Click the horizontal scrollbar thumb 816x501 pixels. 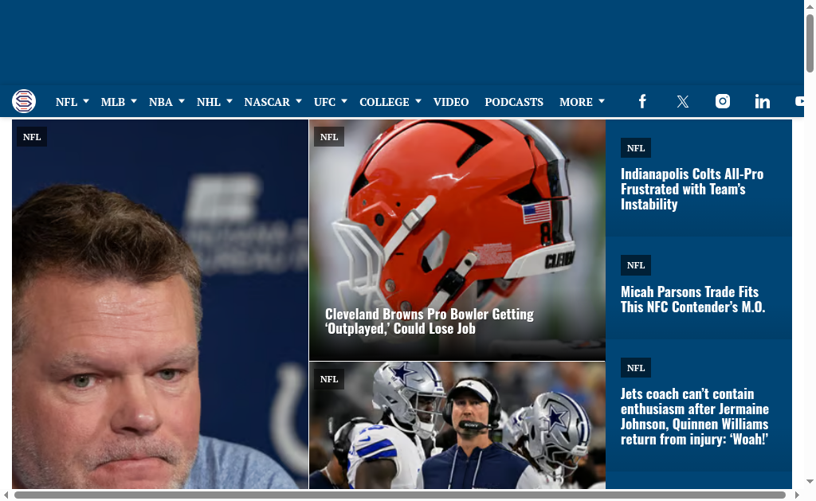pyautogui.click(x=400, y=495)
